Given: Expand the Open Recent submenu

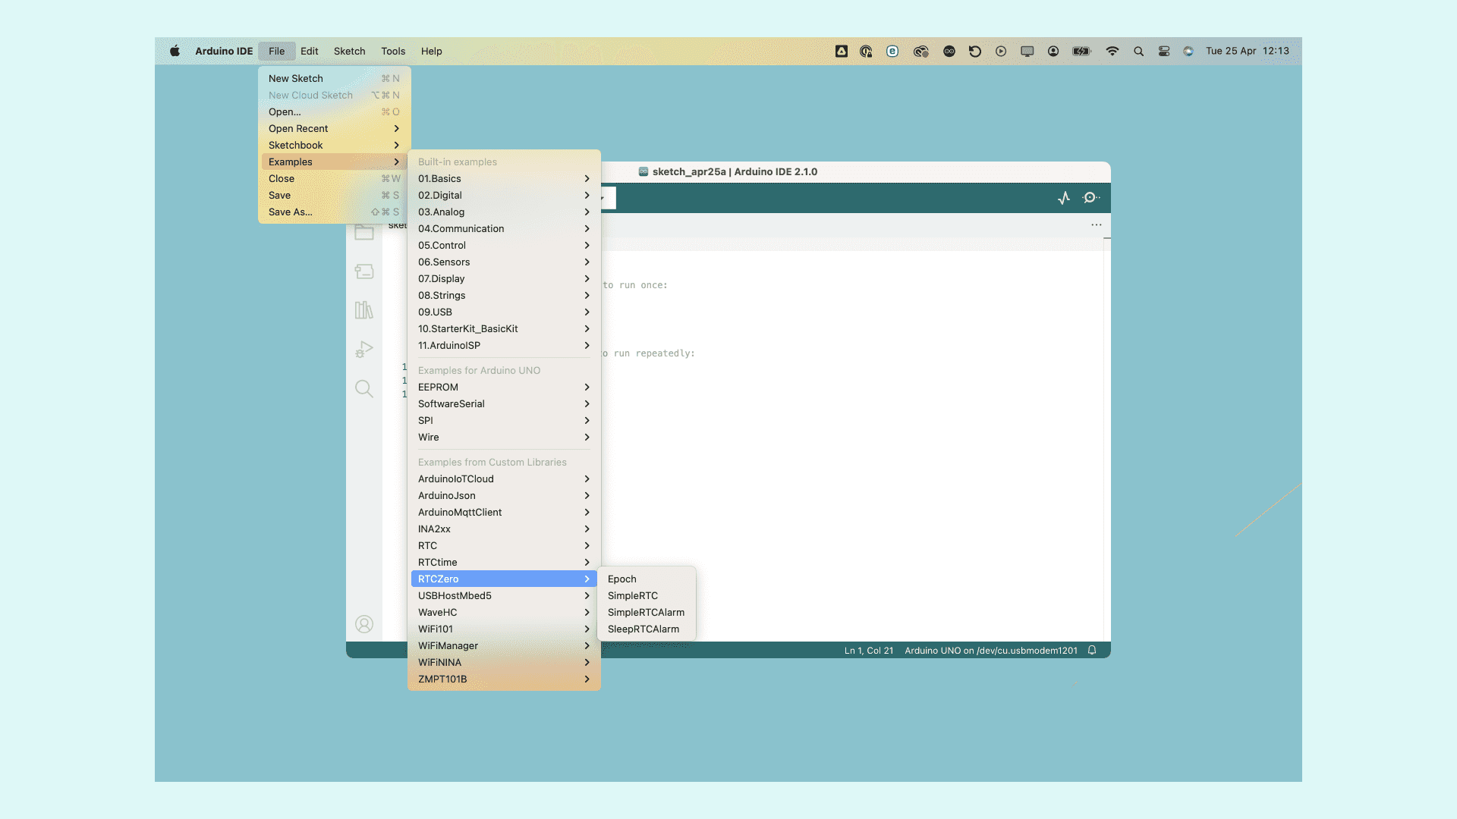Looking at the screenshot, I should pos(334,129).
